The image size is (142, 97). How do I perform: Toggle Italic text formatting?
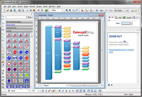point(63,91)
